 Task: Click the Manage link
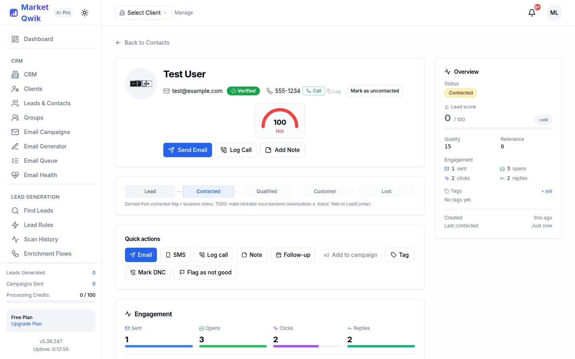pyautogui.click(x=184, y=13)
